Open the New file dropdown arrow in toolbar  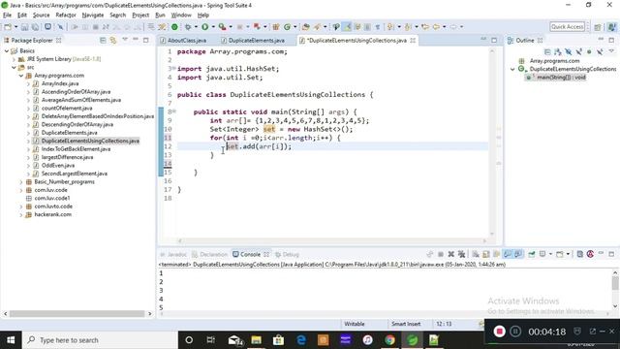[x=15, y=27]
